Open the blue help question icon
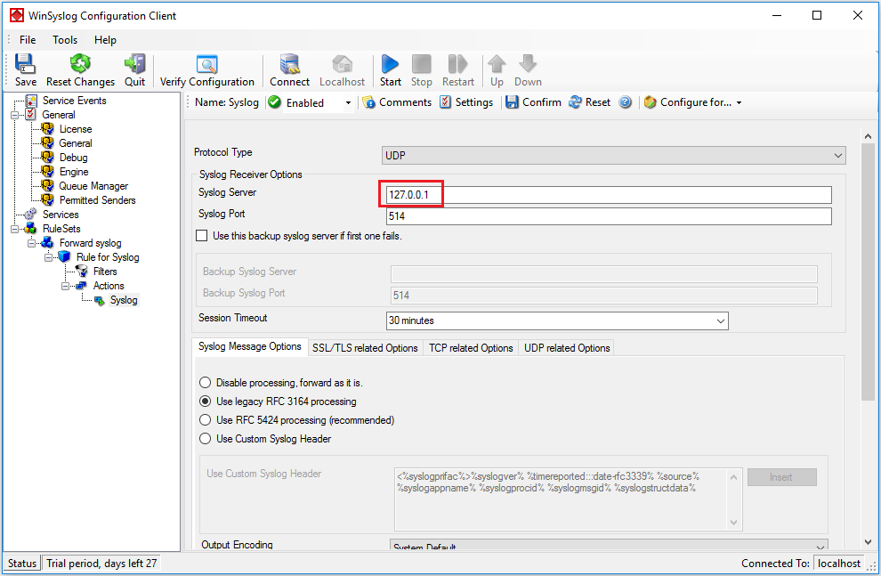Screen dimensions: 881x576 (x=625, y=102)
